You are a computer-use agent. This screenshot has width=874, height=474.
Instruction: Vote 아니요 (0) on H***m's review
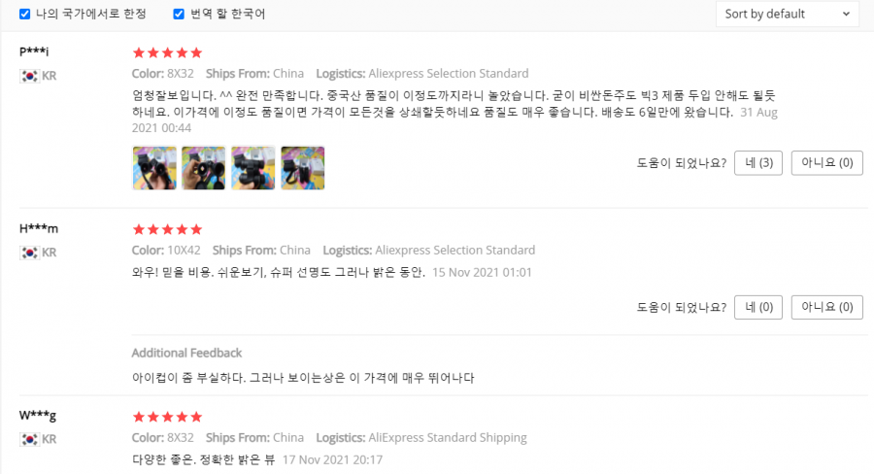826,307
